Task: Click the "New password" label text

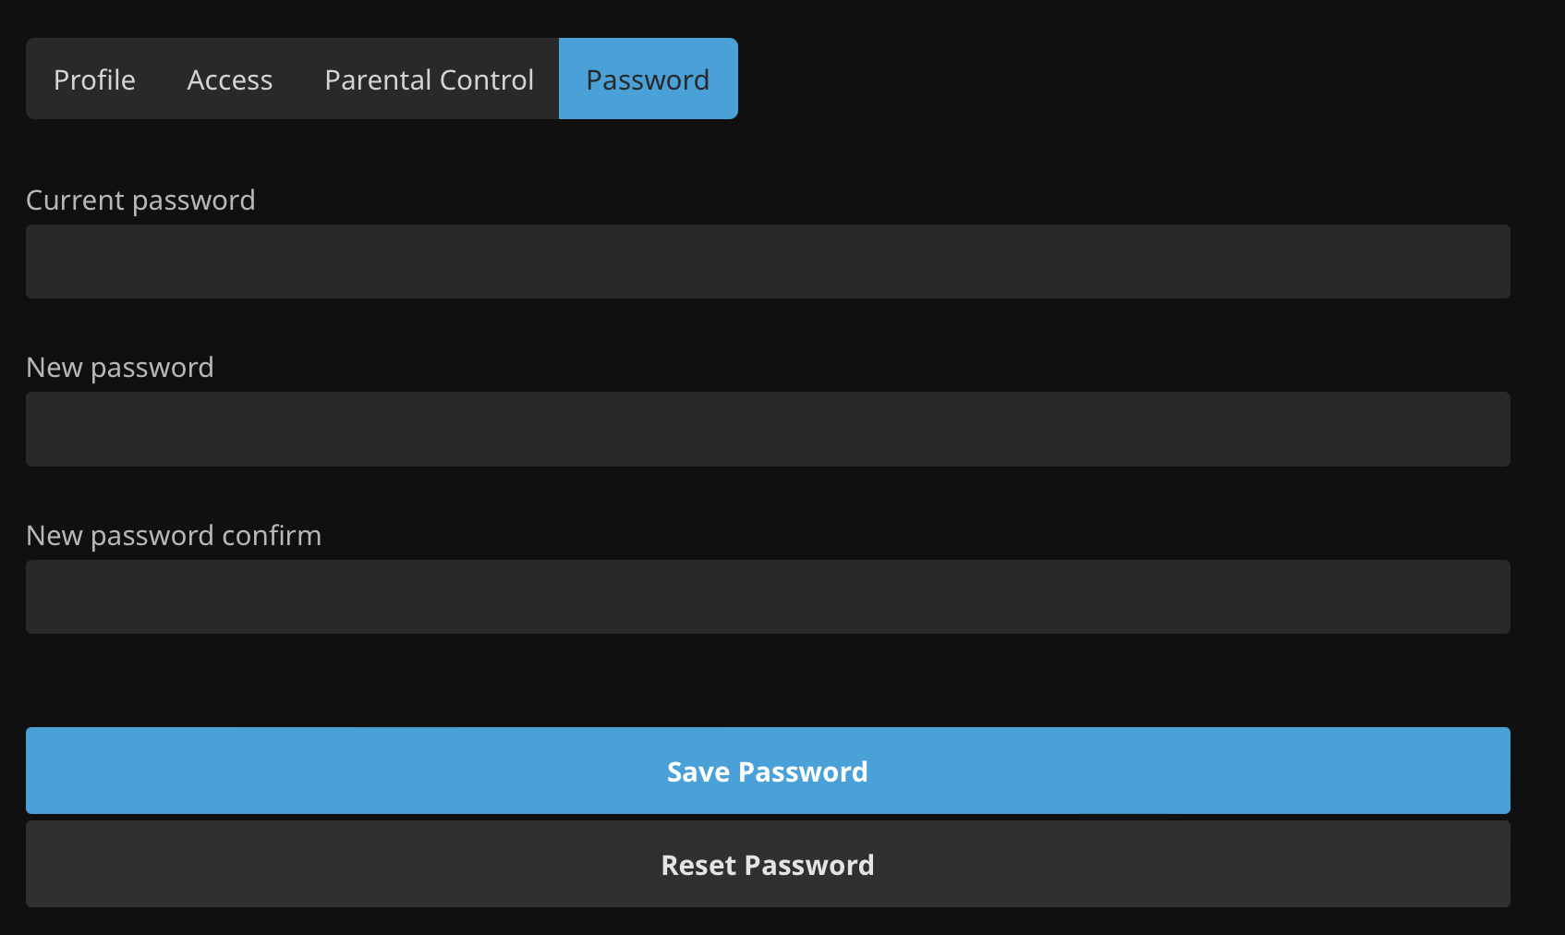Action: [x=120, y=368]
